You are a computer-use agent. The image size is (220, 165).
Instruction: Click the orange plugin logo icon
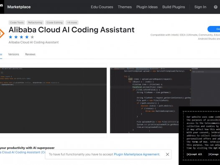tap(2, 34)
